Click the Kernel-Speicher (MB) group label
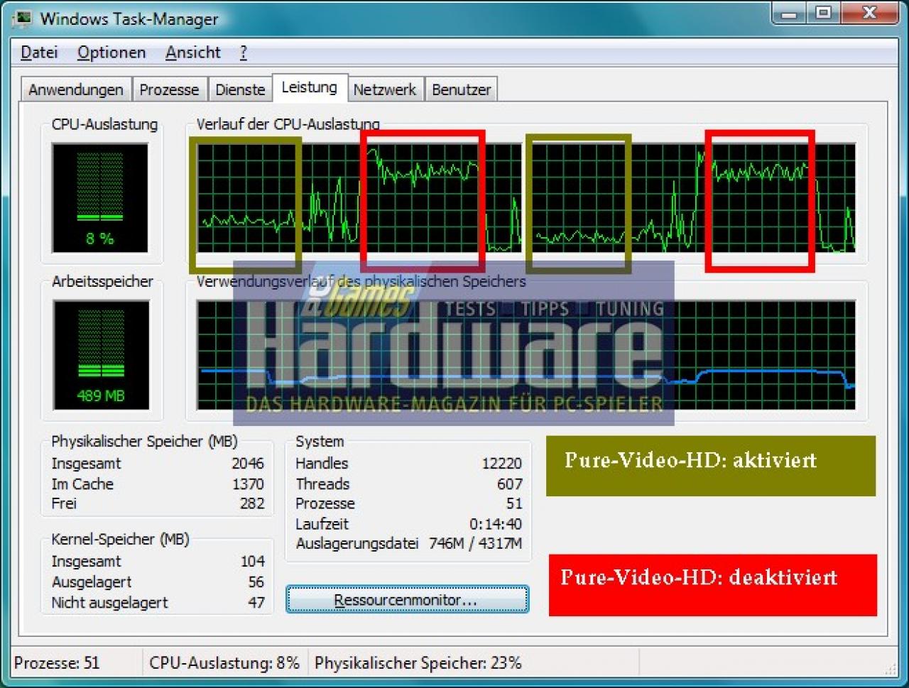The image size is (909, 688). pyautogui.click(x=120, y=540)
